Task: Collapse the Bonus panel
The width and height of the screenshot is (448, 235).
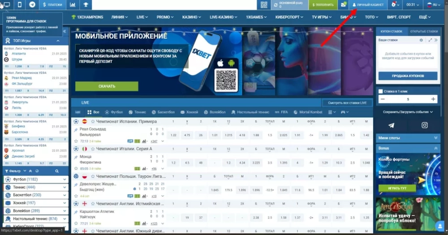Action: 408,148
